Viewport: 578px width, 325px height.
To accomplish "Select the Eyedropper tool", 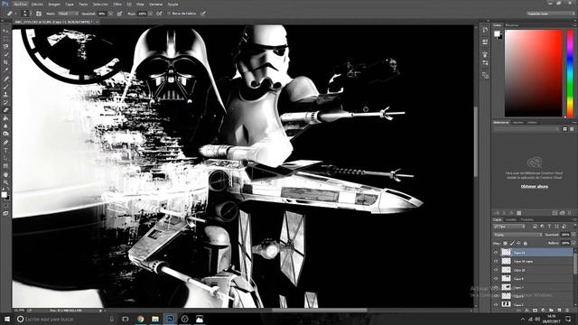I will point(5,70).
